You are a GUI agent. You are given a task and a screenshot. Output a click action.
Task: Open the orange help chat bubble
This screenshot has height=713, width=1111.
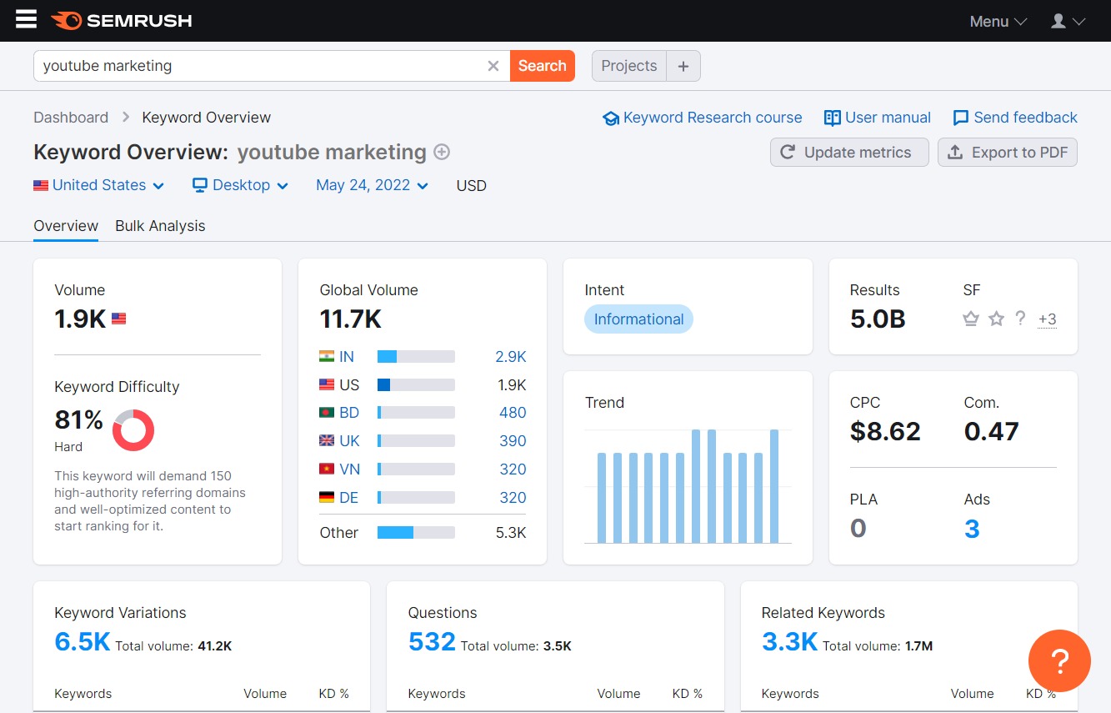[1059, 660]
